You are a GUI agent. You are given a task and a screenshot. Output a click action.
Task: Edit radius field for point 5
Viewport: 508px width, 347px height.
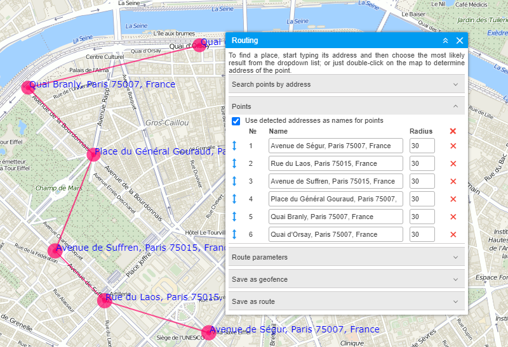(422, 217)
